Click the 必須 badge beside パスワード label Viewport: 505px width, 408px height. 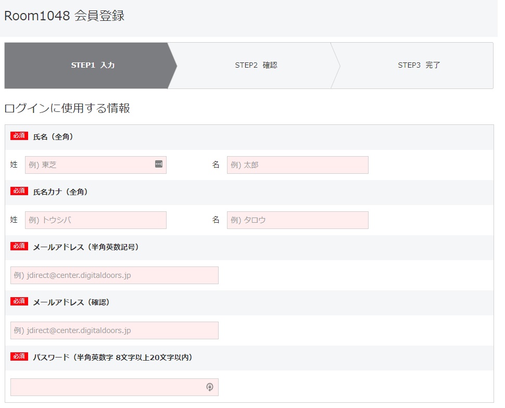click(x=19, y=356)
